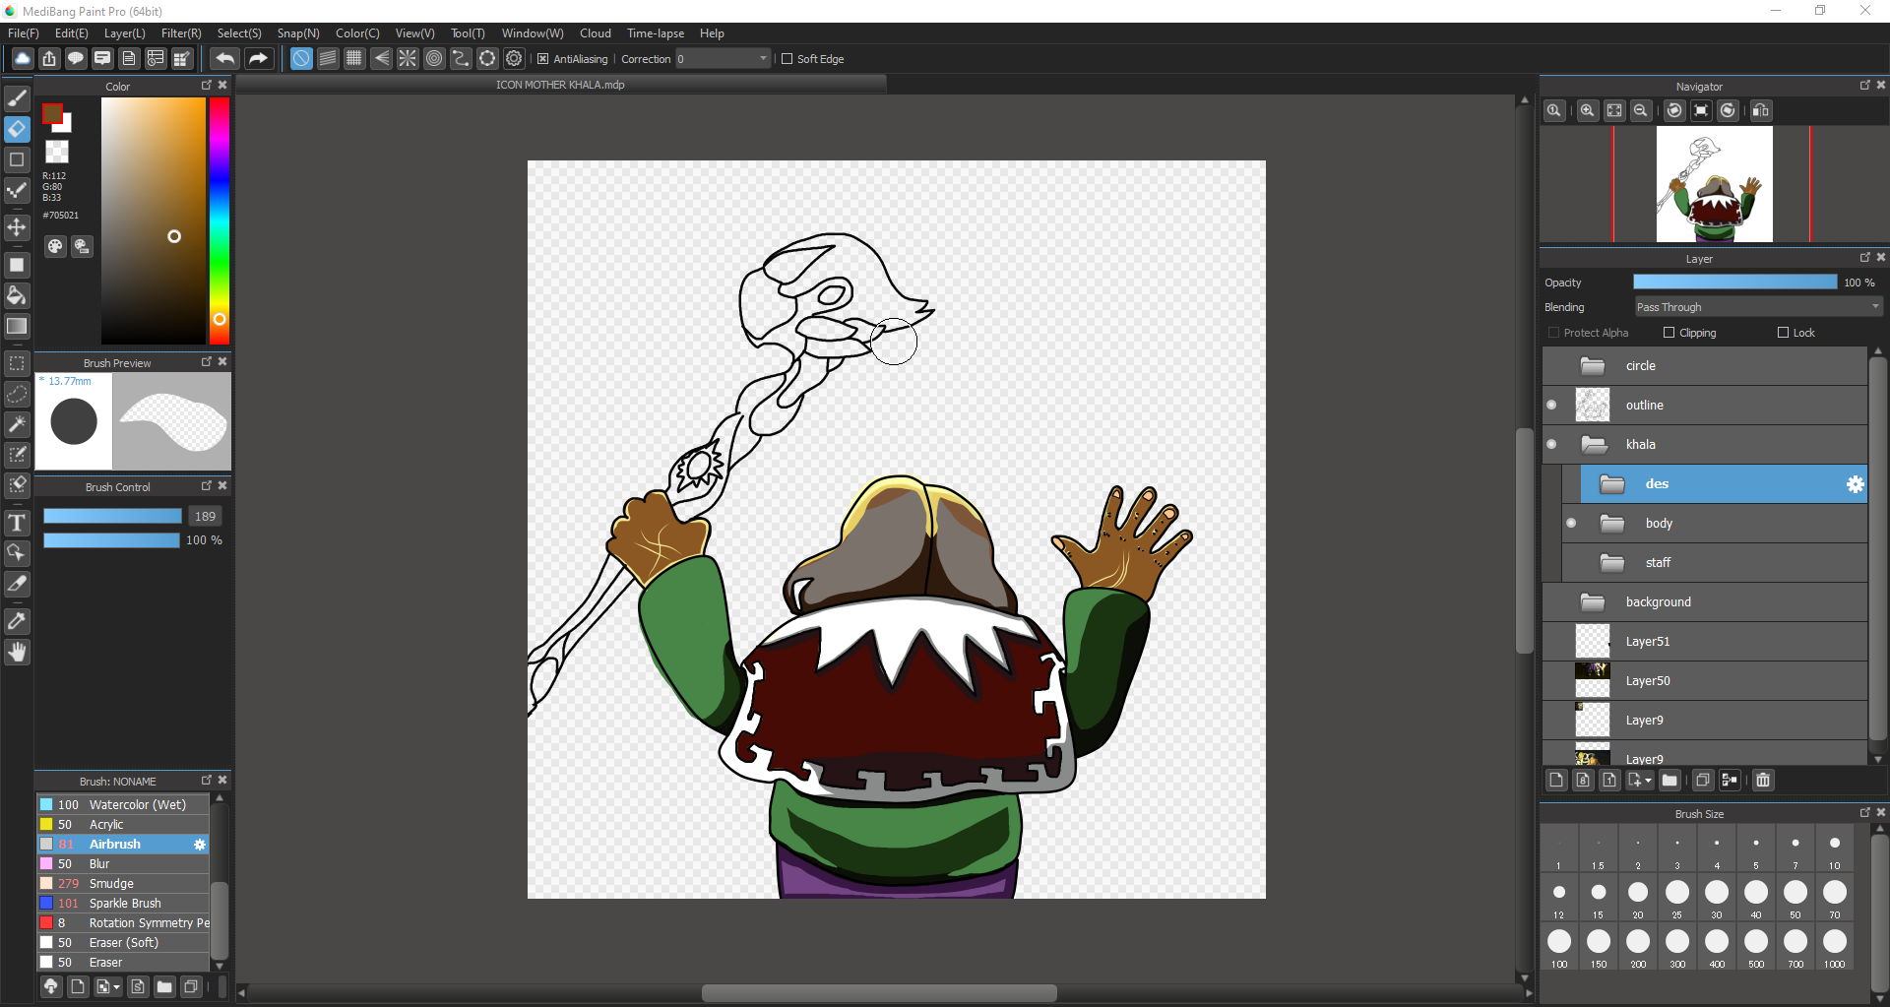Add a new layer folder icon

coord(1670,781)
